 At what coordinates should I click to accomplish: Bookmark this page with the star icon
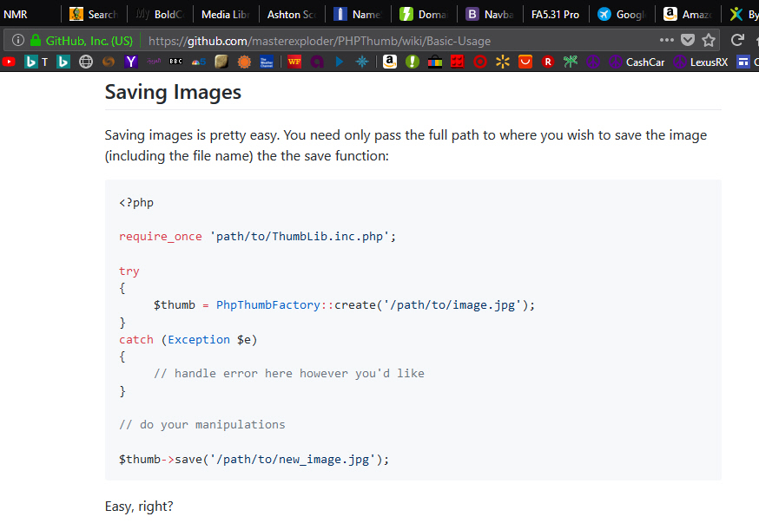(709, 40)
